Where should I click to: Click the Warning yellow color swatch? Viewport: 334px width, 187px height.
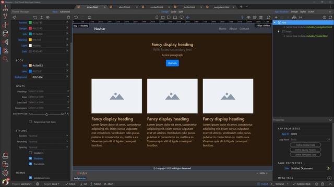30,39
